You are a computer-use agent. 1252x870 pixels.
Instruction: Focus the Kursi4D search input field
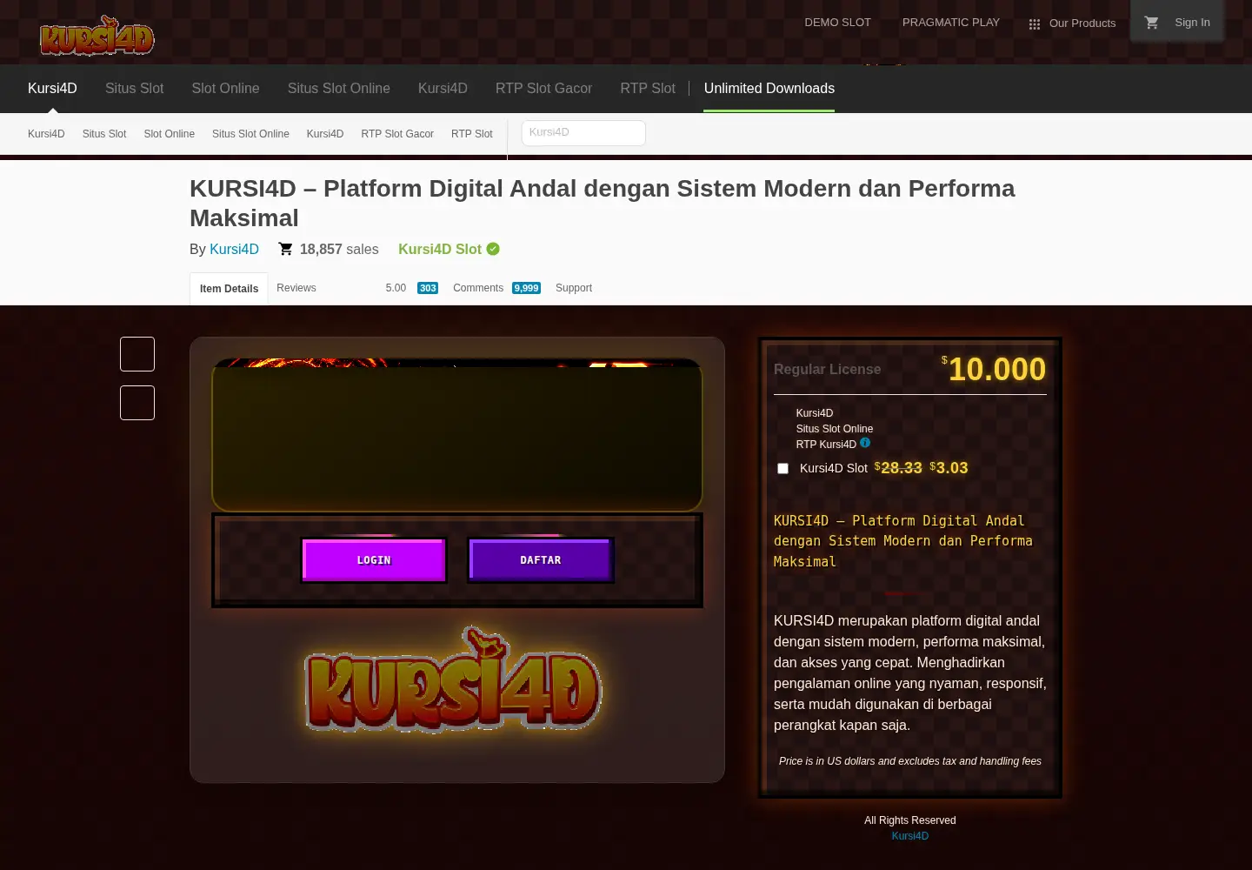click(583, 133)
